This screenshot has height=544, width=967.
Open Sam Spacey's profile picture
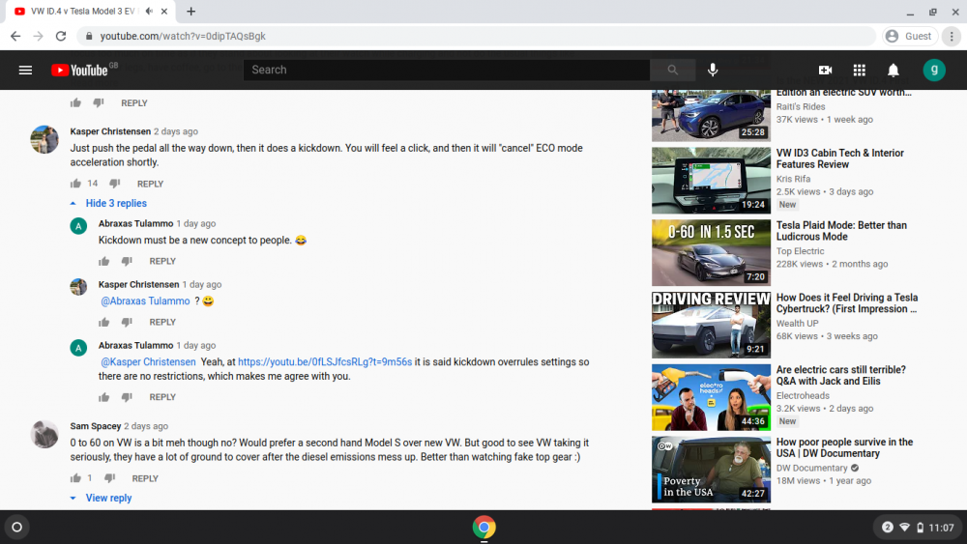(x=44, y=435)
